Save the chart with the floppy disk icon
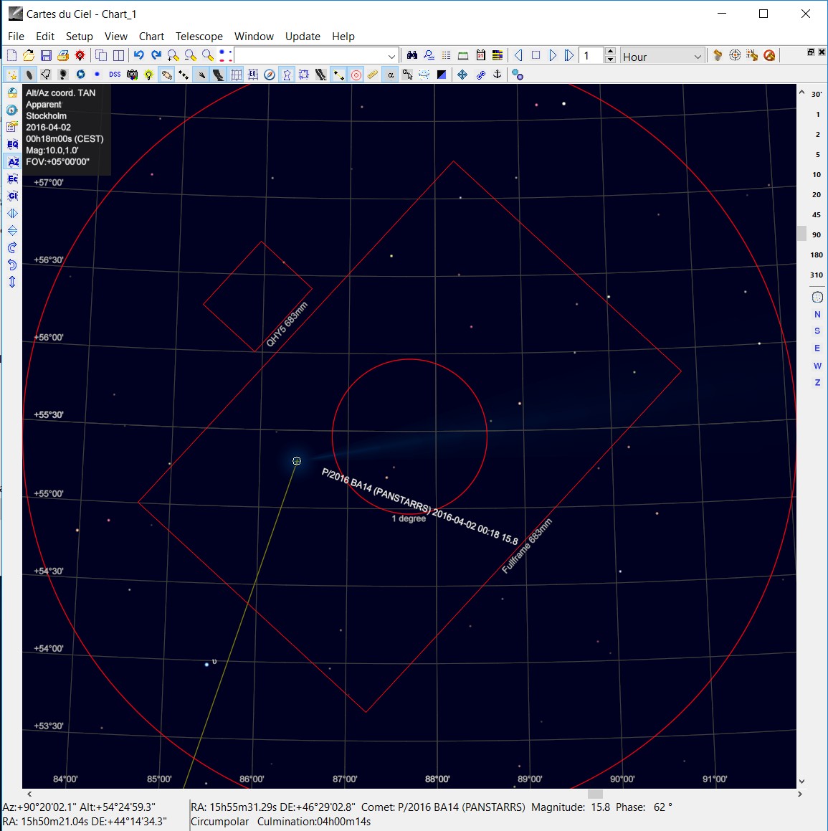 point(46,56)
